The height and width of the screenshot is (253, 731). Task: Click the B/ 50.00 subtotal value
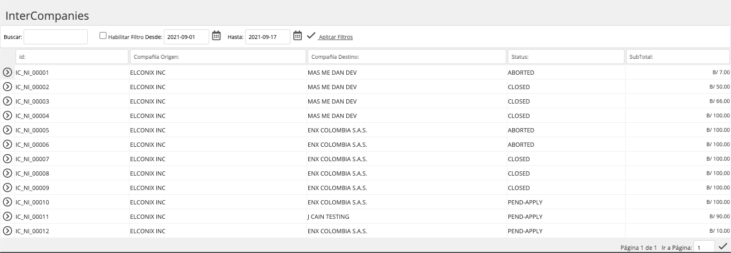pyautogui.click(x=719, y=86)
